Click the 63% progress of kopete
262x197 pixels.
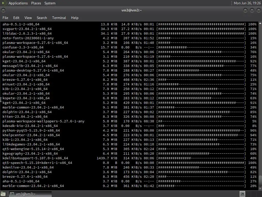coord(253,98)
